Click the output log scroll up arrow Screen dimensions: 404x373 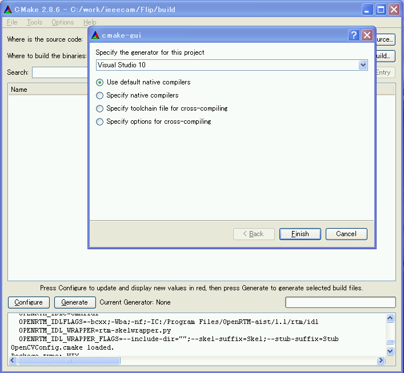click(390, 318)
